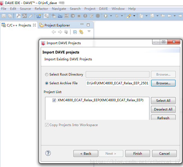
Task: Click the document report toolbar icon
Action: [x=91, y=16]
